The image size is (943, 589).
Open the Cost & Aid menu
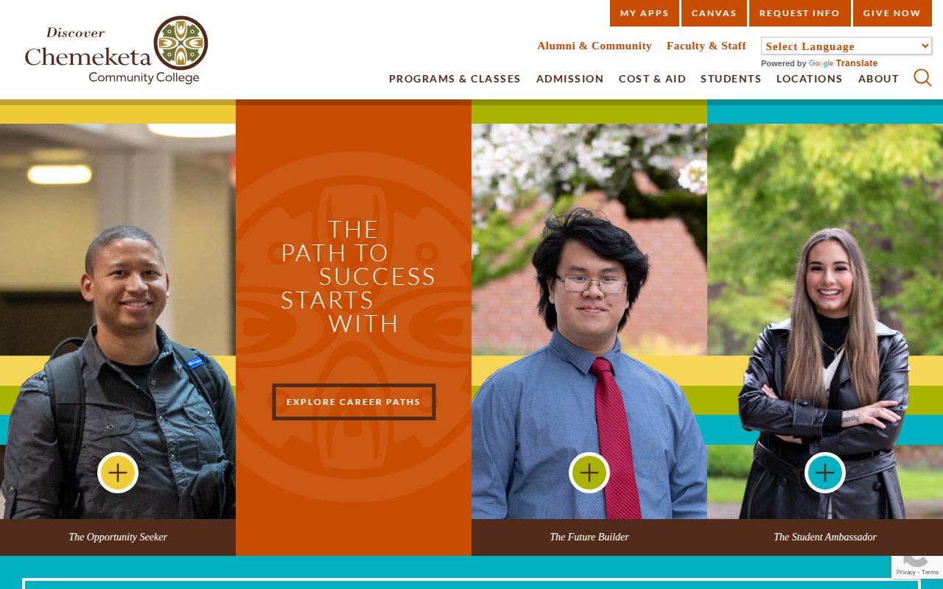click(652, 79)
